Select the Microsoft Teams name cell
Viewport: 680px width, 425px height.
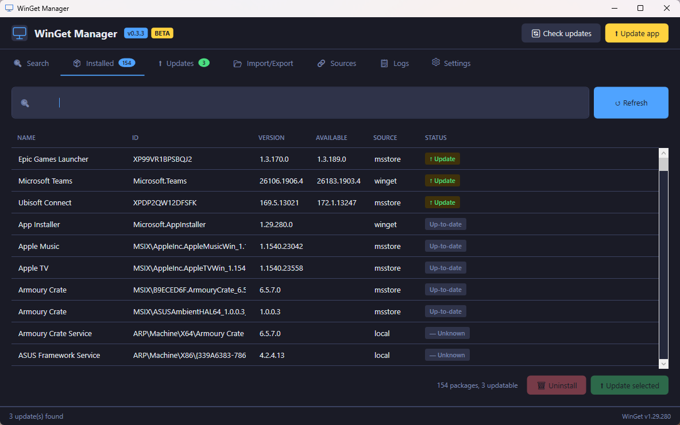45,181
